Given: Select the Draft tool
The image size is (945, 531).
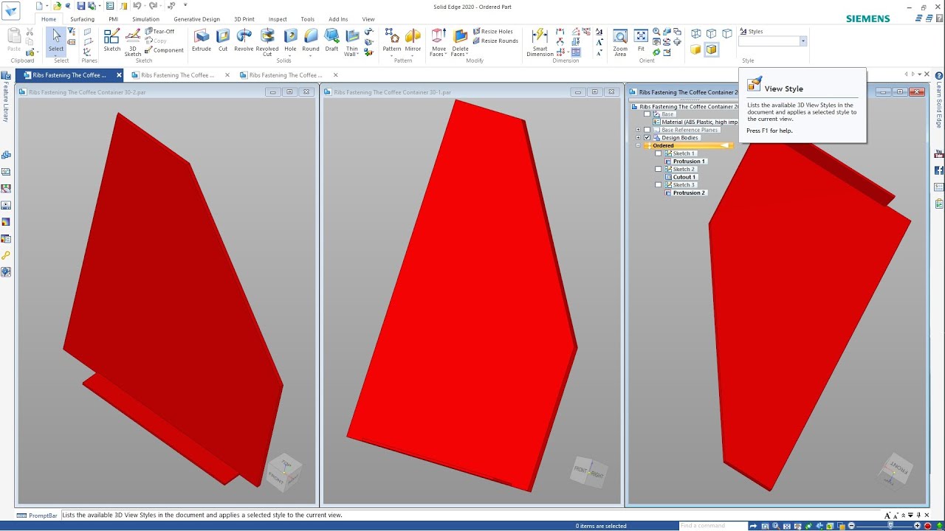Looking at the screenshot, I should click(x=331, y=40).
